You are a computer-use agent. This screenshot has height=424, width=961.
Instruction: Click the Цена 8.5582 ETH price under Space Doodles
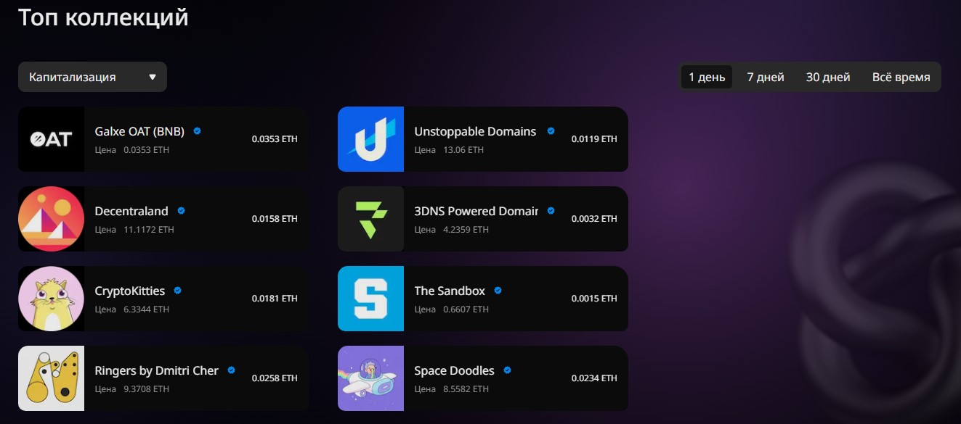click(452, 389)
